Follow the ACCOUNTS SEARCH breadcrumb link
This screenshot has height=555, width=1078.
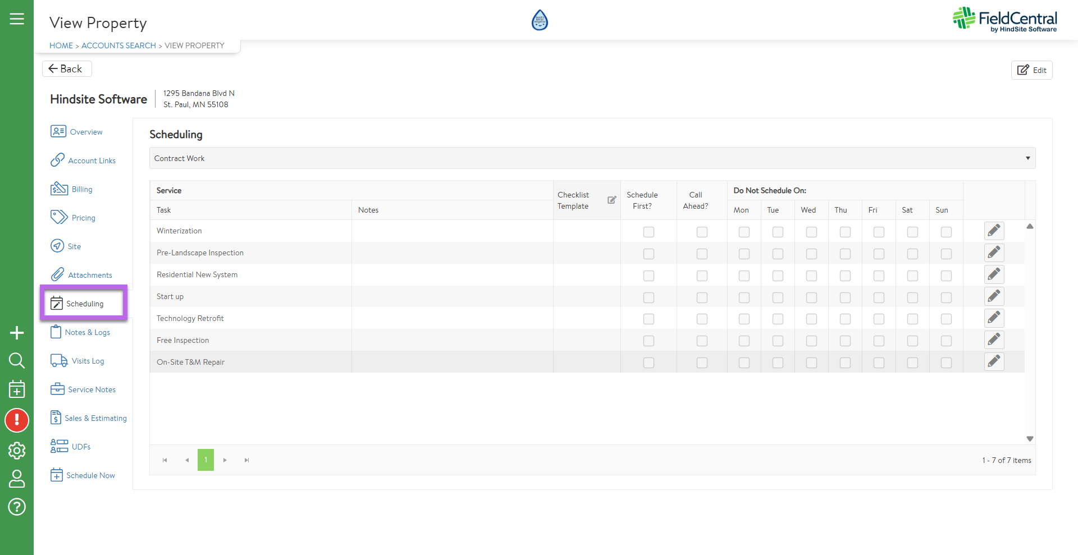coord(118,45)
